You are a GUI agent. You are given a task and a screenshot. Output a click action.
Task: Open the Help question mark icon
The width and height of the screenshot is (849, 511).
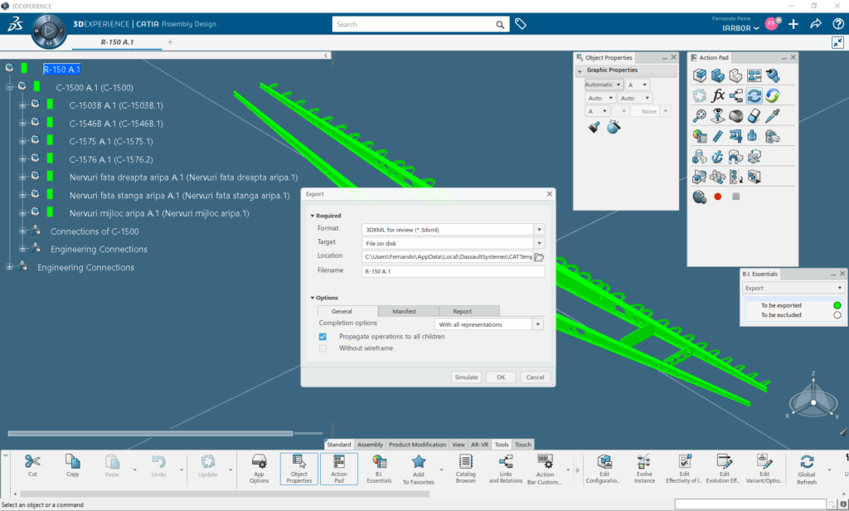[x=838, y=24]
